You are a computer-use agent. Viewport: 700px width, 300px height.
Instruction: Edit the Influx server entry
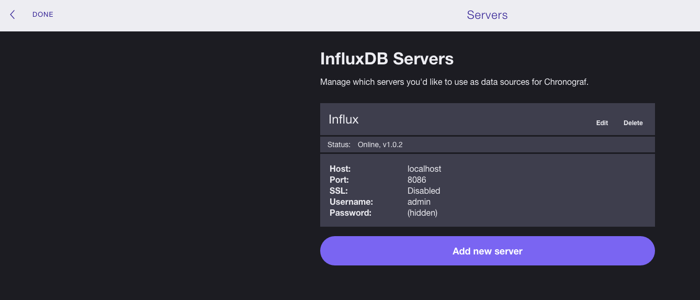click(602, 123)
